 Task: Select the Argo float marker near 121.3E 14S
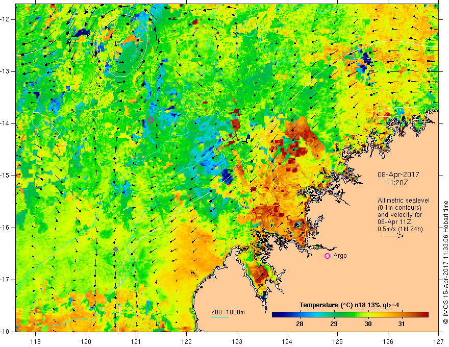click(151, 120)
